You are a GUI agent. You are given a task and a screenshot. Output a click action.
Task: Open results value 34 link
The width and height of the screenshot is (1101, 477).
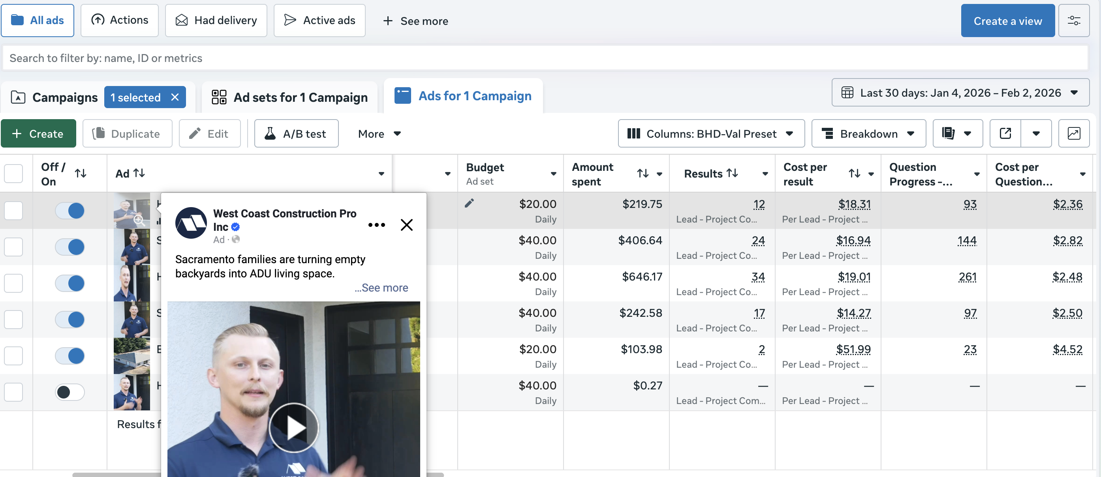(x=758, y=277)
